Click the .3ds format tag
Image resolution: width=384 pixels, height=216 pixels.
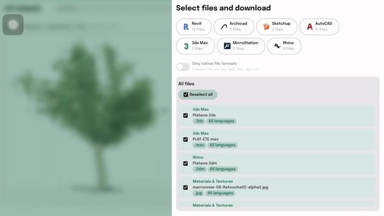[199, 121]
